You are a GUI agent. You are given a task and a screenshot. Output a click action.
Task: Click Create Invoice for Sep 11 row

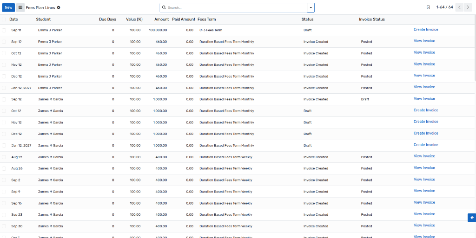pyautogui.click(x=426, y=29)
